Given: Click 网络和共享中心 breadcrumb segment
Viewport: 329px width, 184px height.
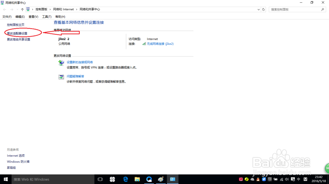Looking at the screenshot, I should (x=89, y=9).
